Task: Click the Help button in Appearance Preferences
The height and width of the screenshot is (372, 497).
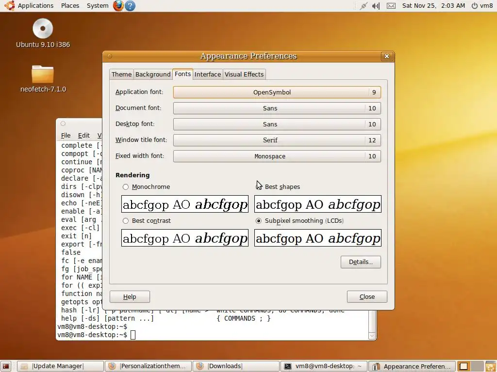Action: point(130,297)
